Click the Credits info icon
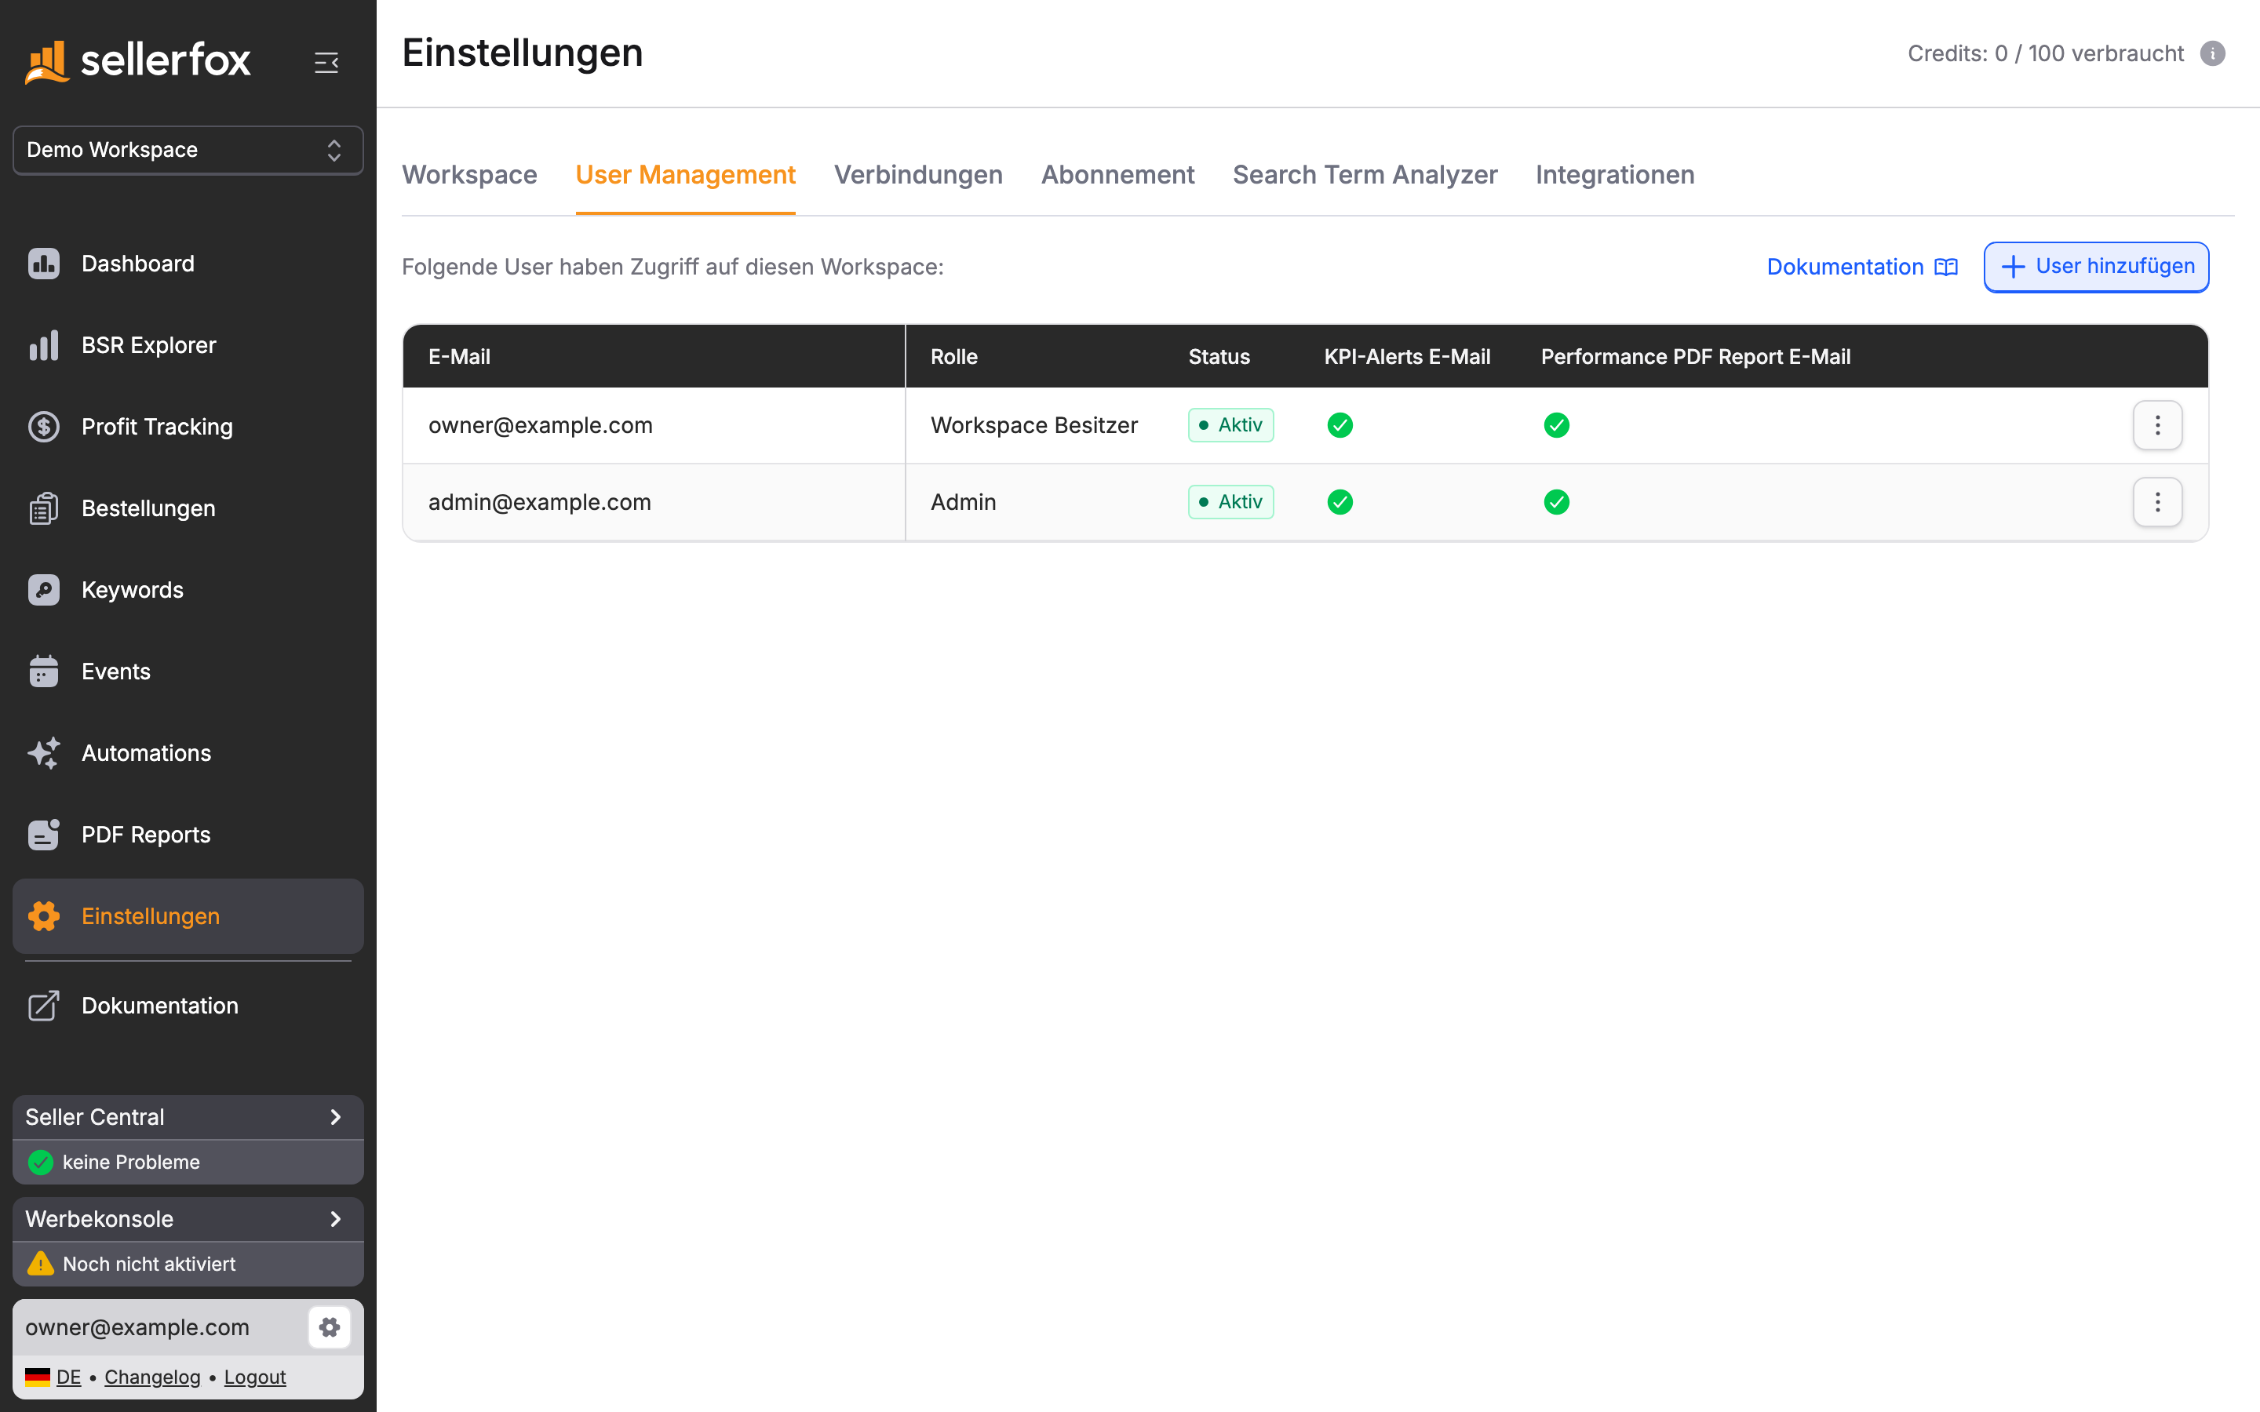This screenshot has width=2260, height=1412. (x=2212, y=53)
